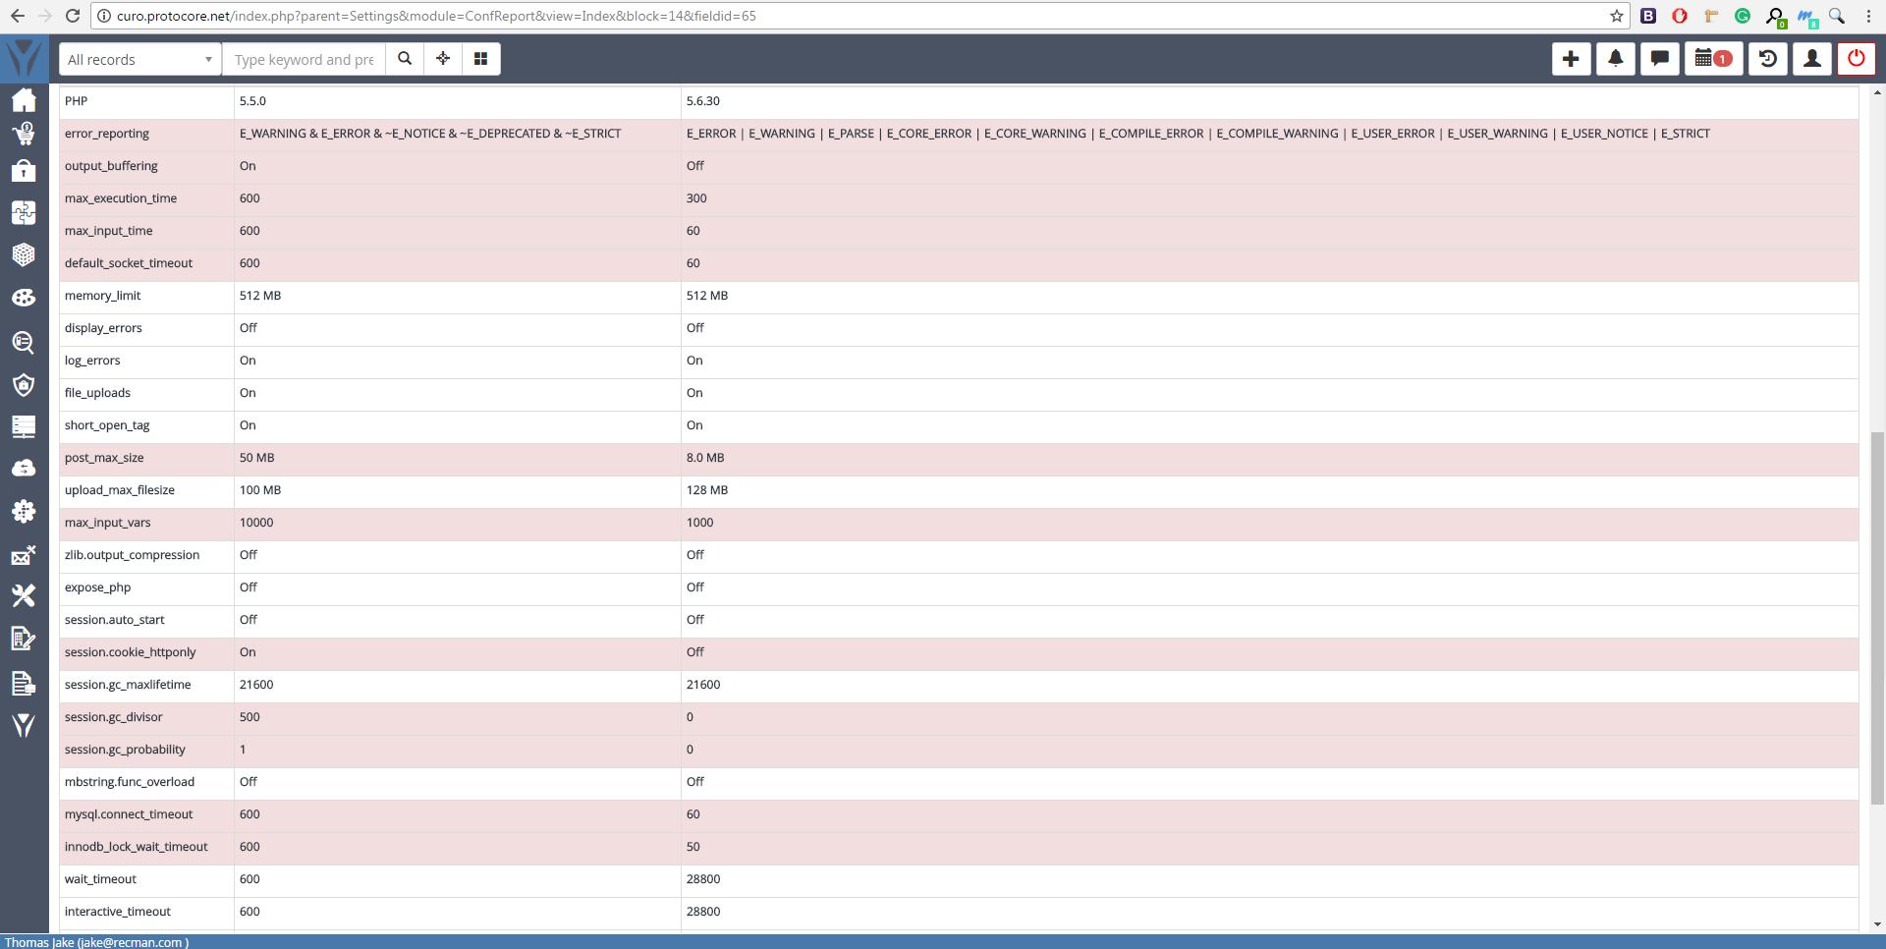The image size is (1886, 949).
Task: Log out using the red power button
Action: tap(1856, 59)
